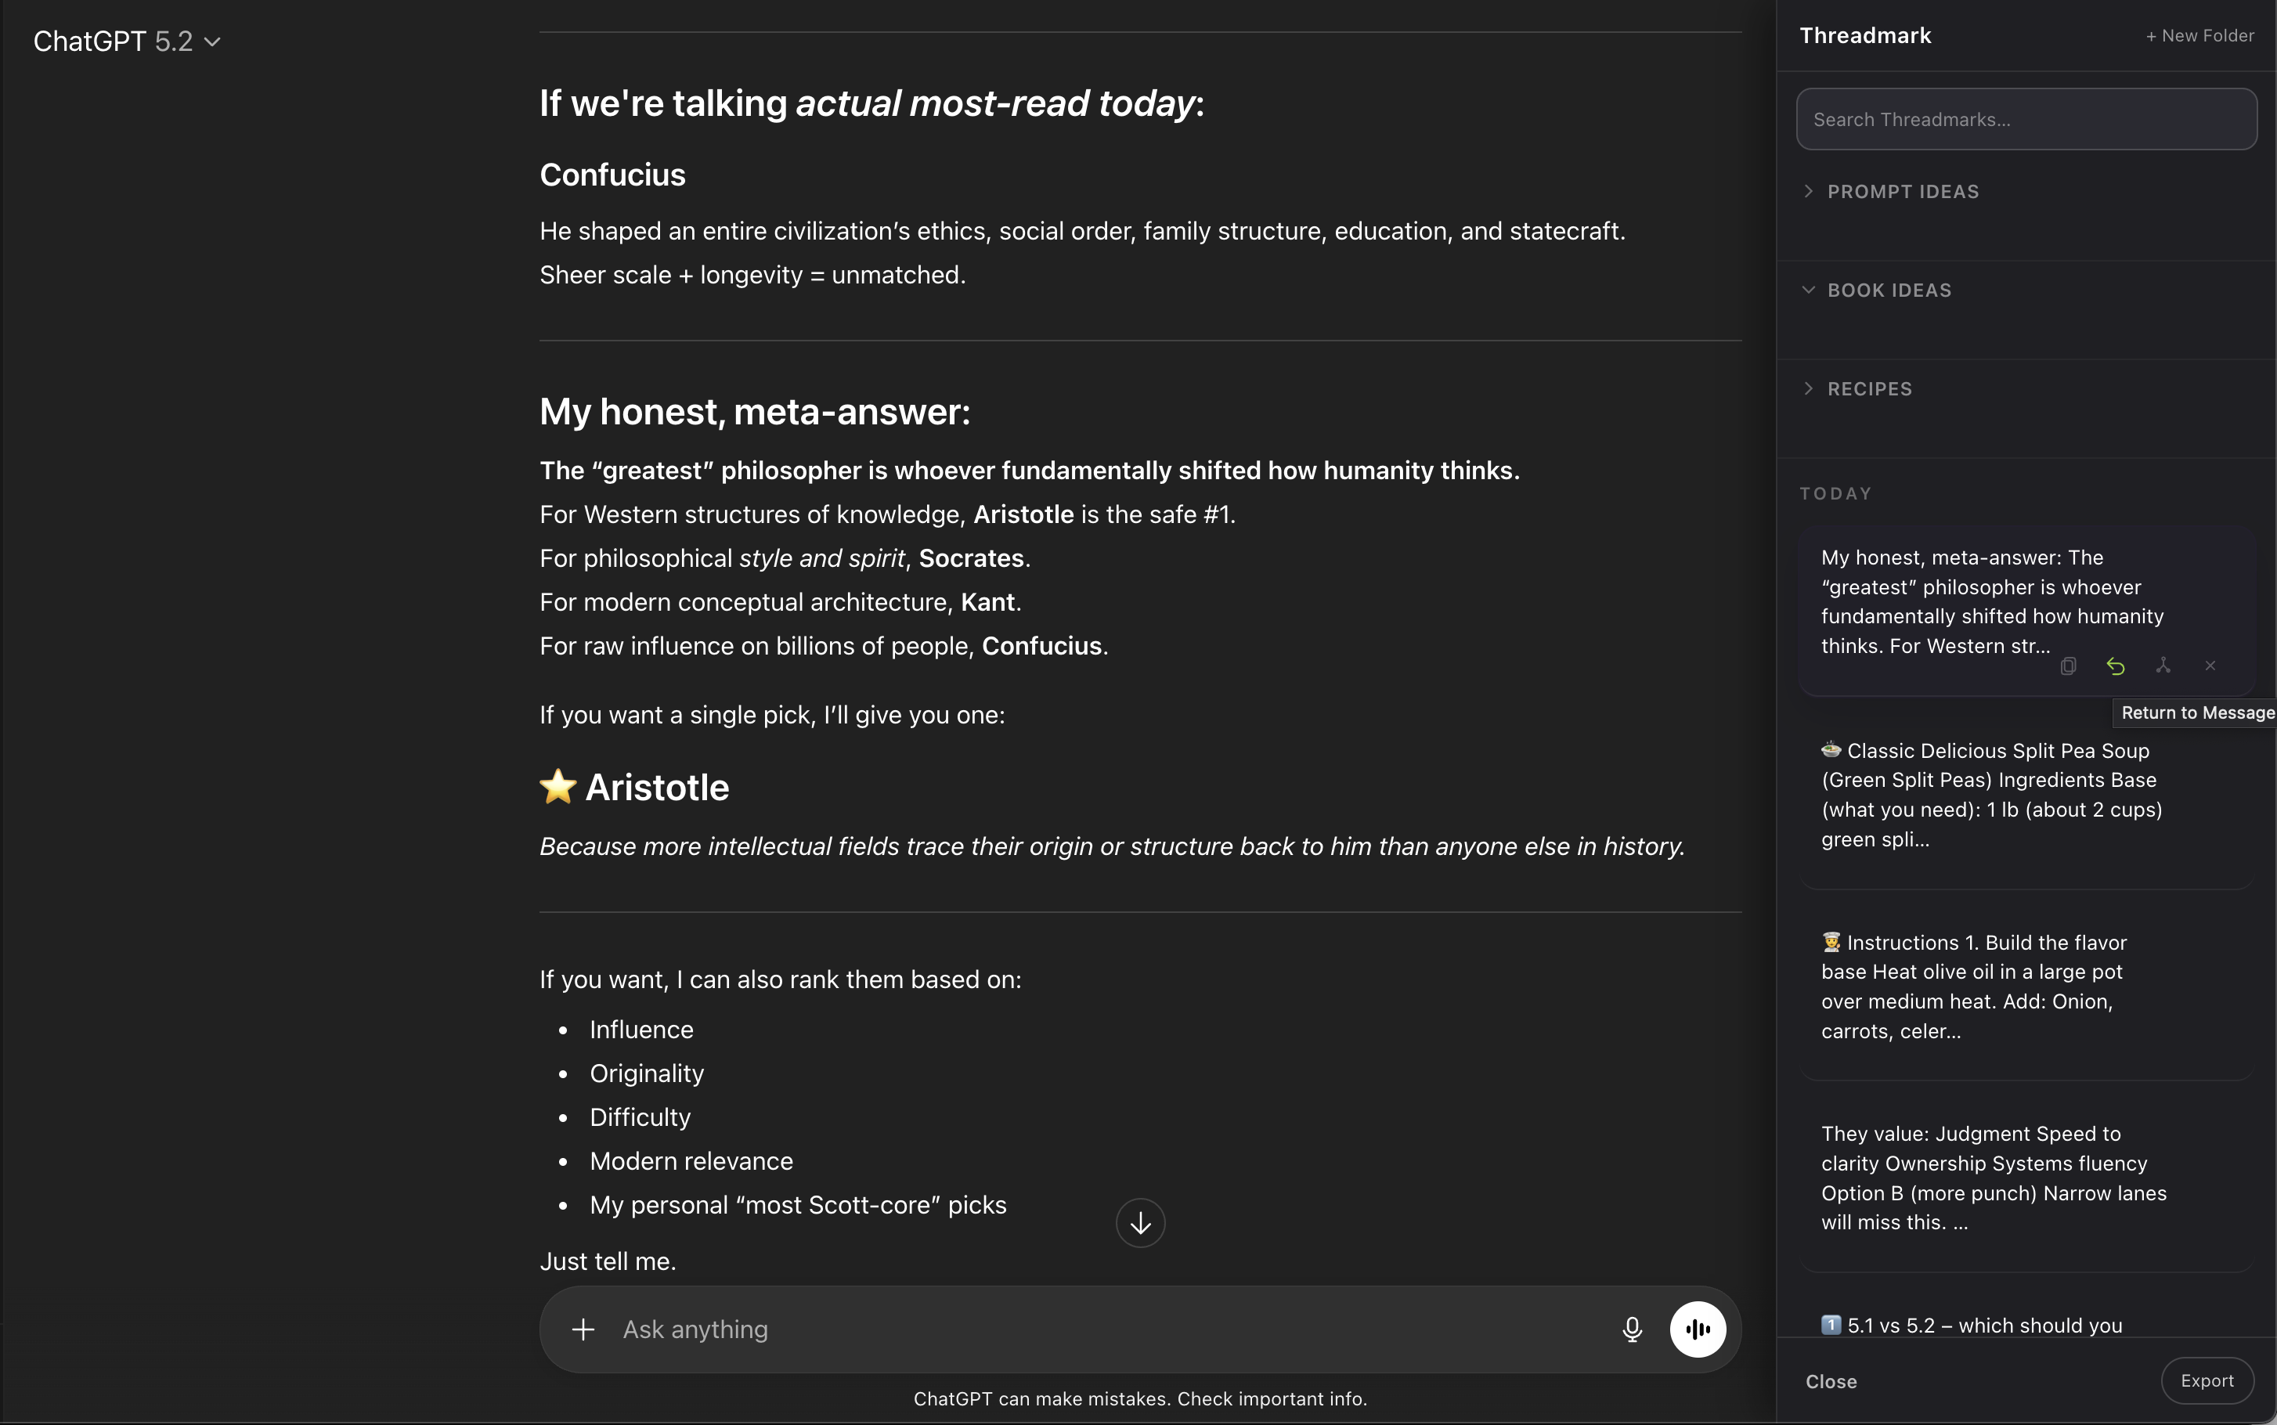Close the Threadmark panel
Viewport: 2277px width, 1425px height.
tap(1830, 1382)
